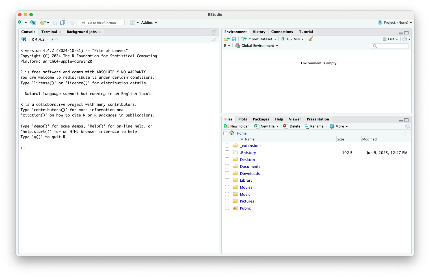Clear environment objects with broom icon

click(311, 39)
